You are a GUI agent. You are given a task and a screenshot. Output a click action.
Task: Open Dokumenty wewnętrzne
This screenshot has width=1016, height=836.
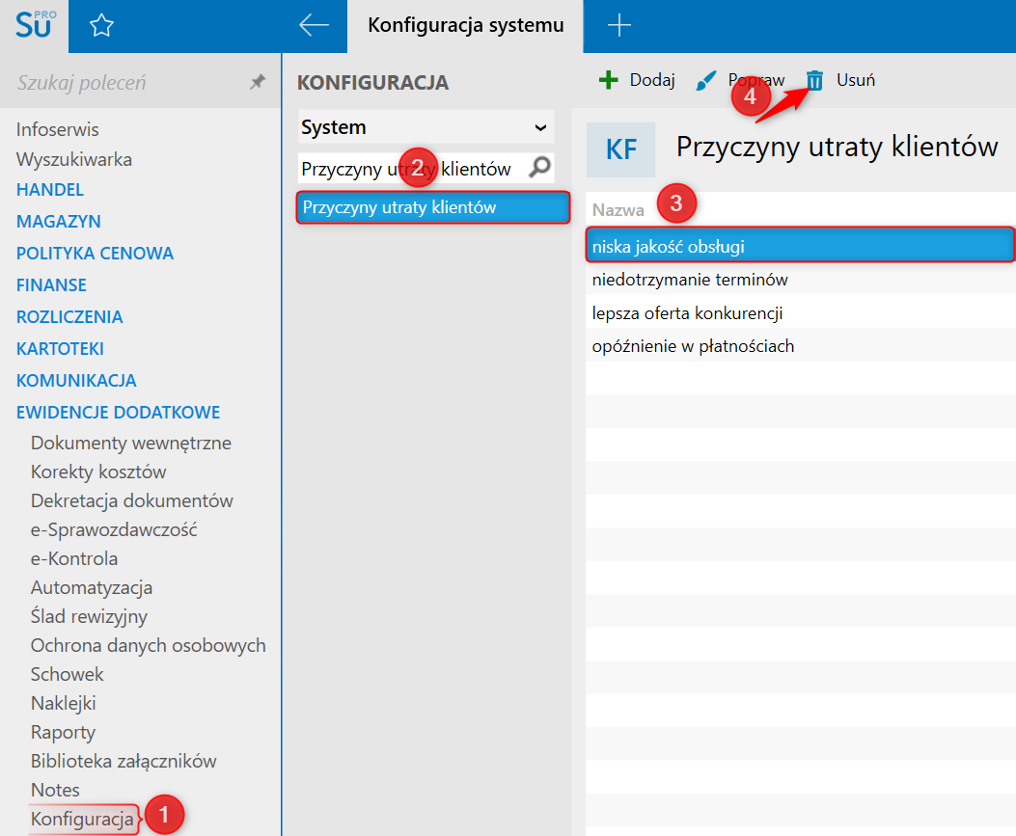coord(131,443)
